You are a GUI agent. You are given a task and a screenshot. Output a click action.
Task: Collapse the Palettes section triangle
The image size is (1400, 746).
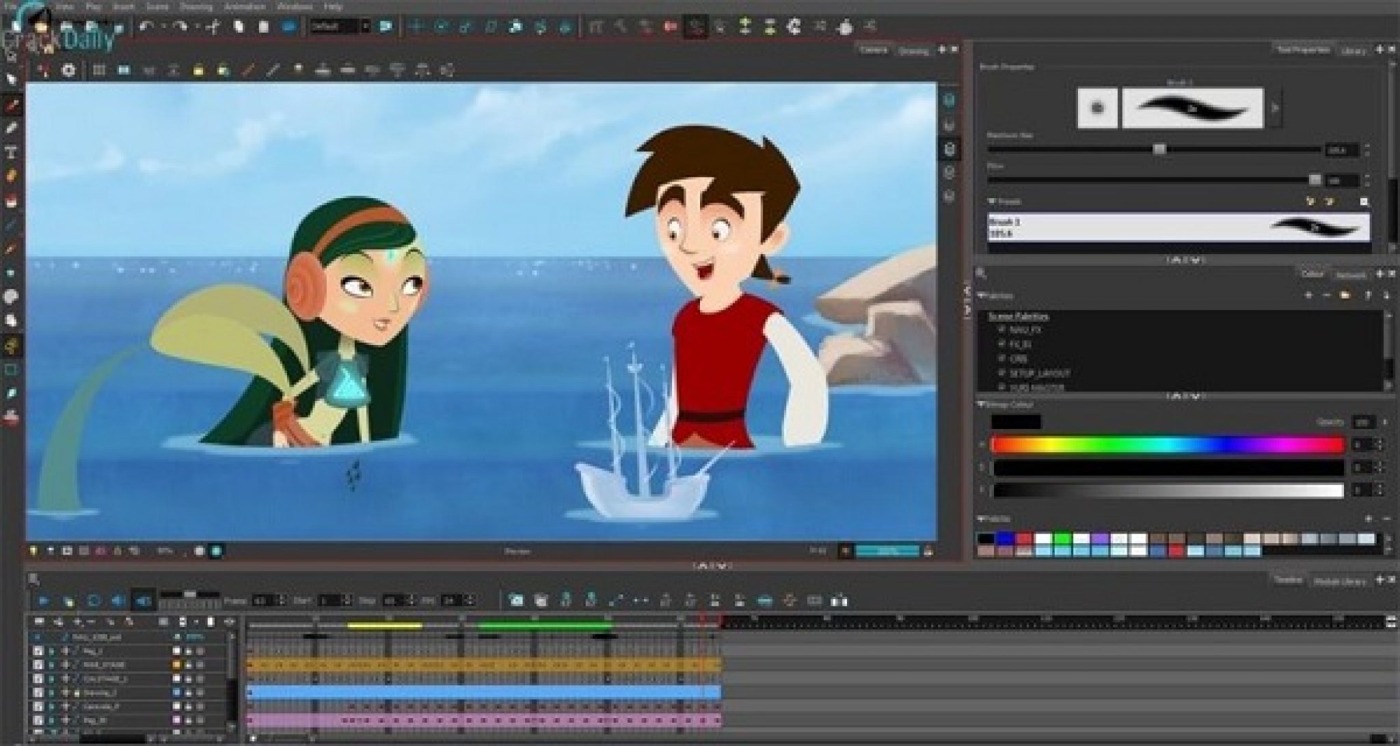point(982,296)
